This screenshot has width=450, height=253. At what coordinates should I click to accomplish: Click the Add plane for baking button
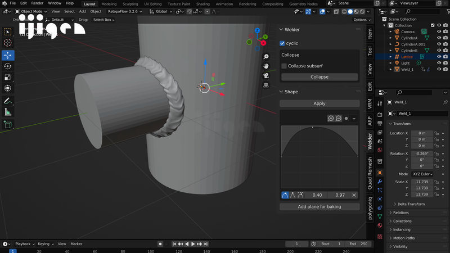coord(319,206)
